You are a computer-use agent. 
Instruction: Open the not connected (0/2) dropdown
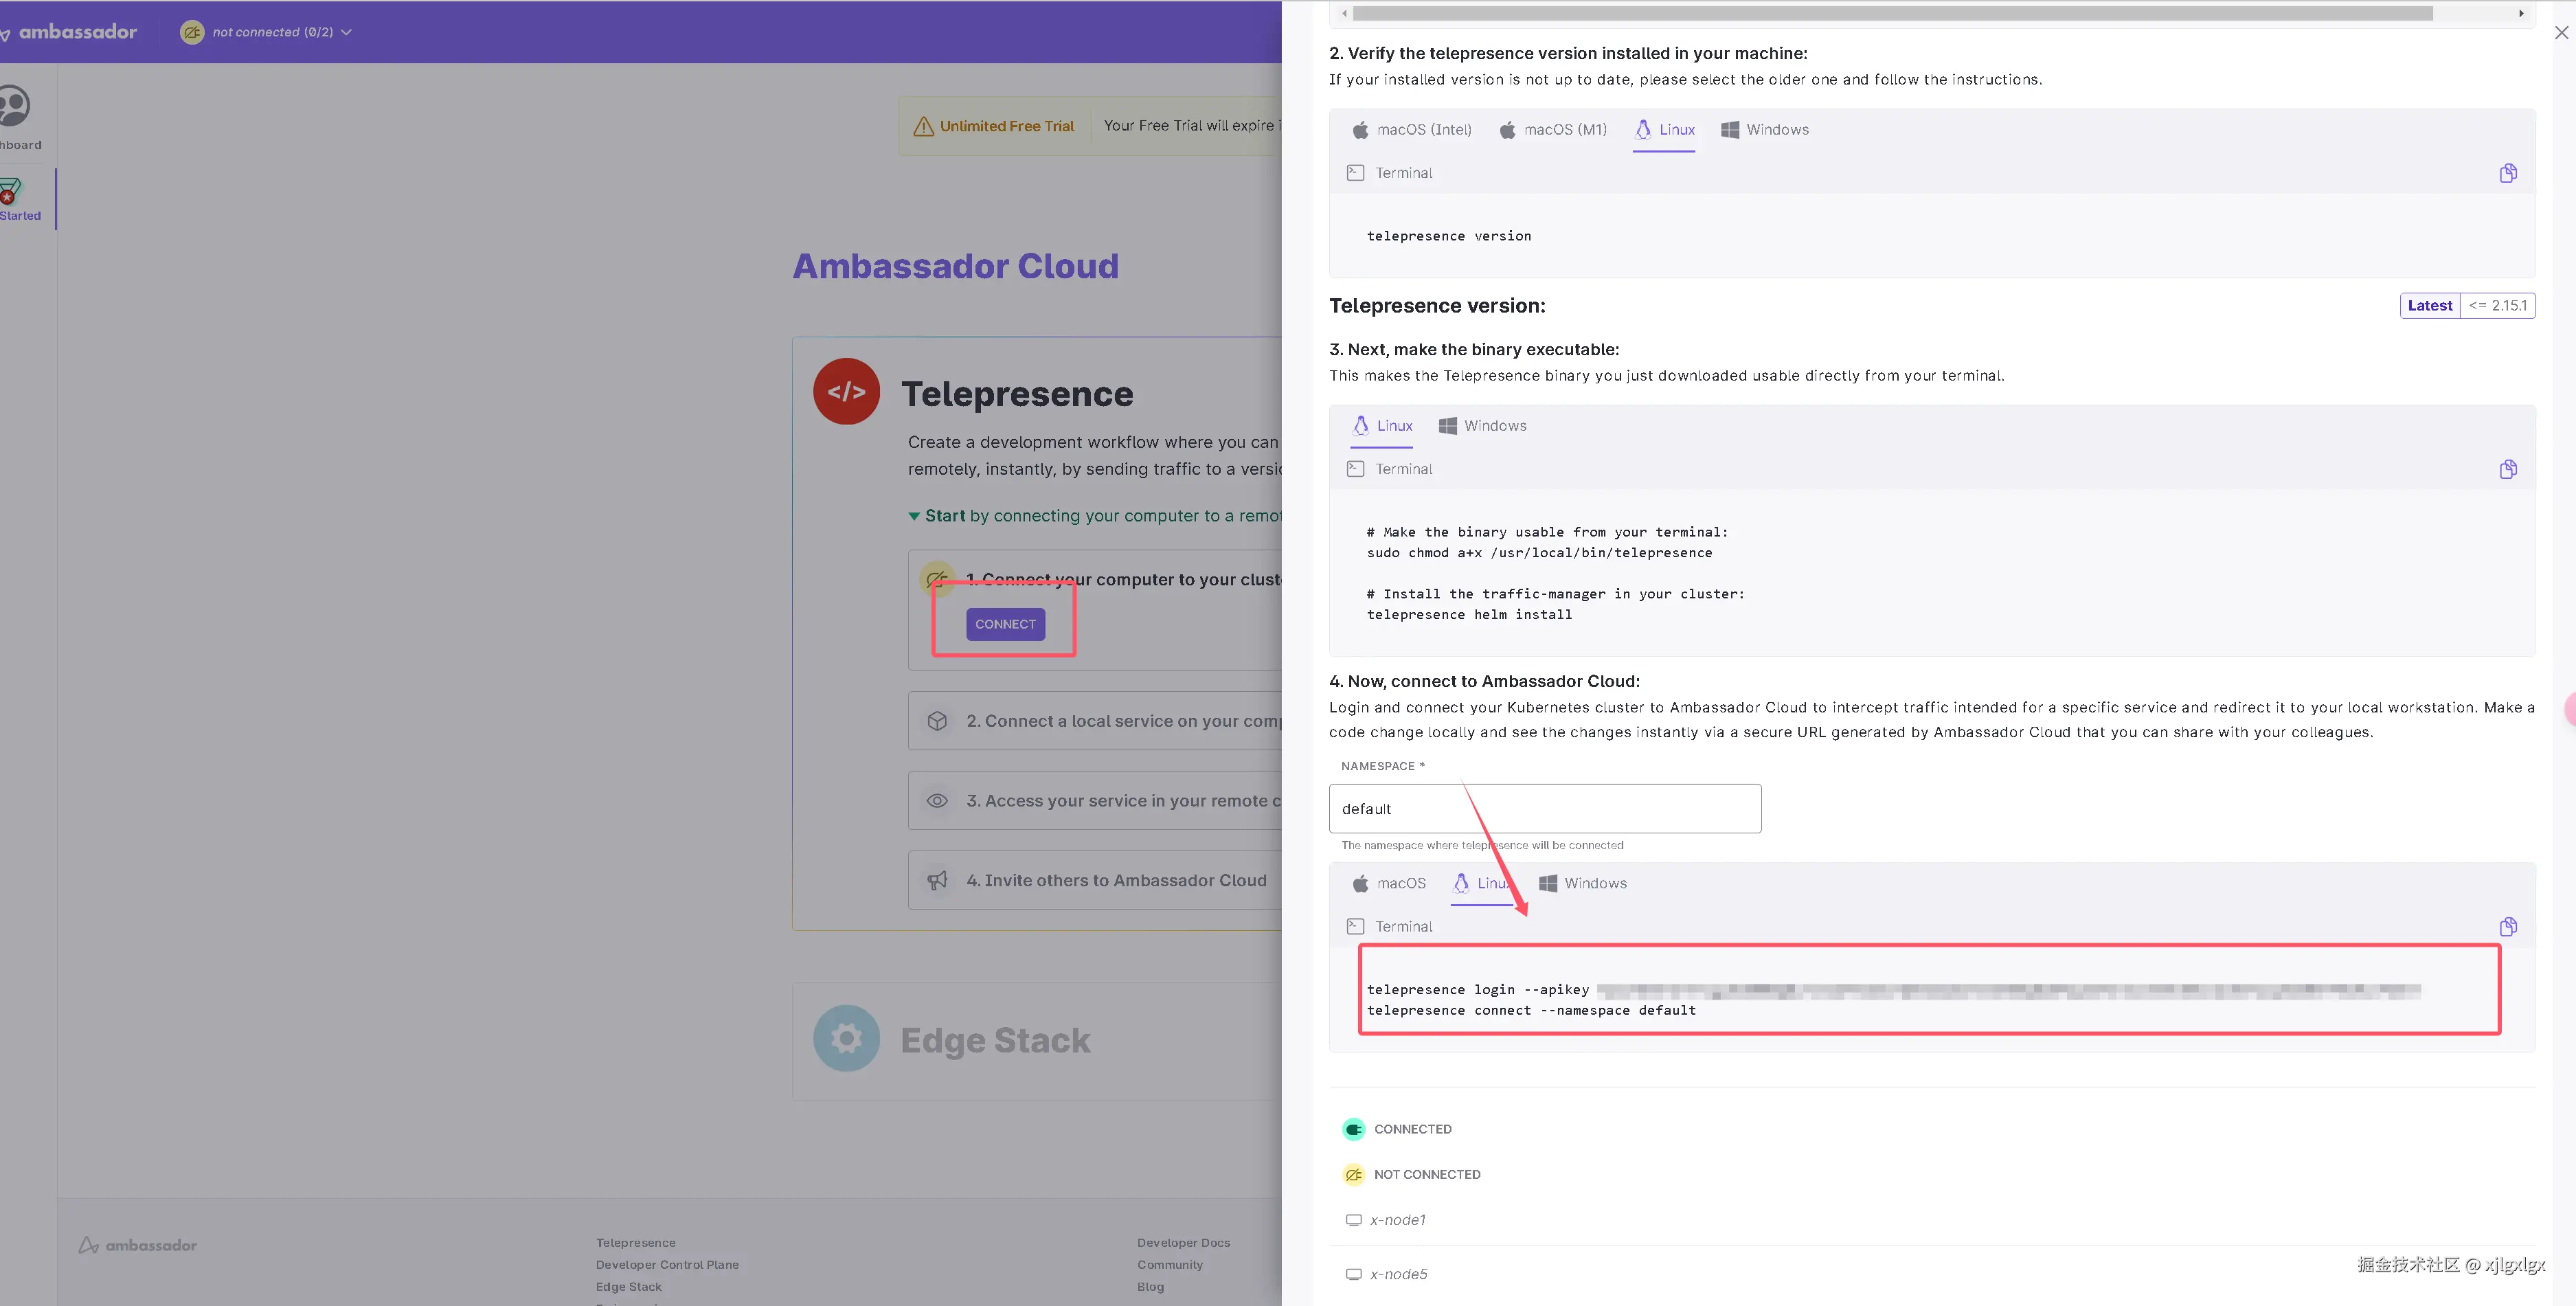[x=266, y=32]
